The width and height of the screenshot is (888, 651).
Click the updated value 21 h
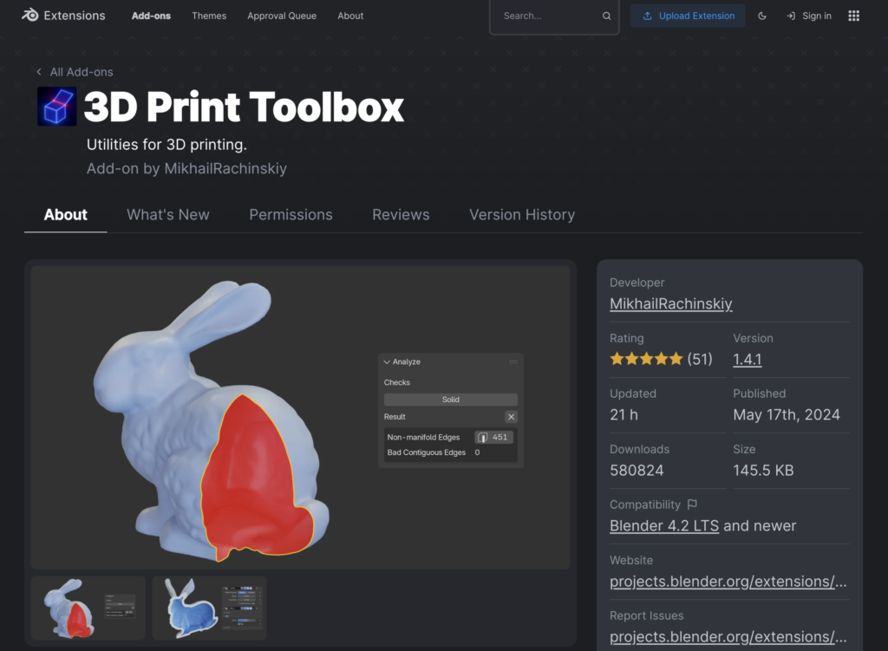click(624, 414)
